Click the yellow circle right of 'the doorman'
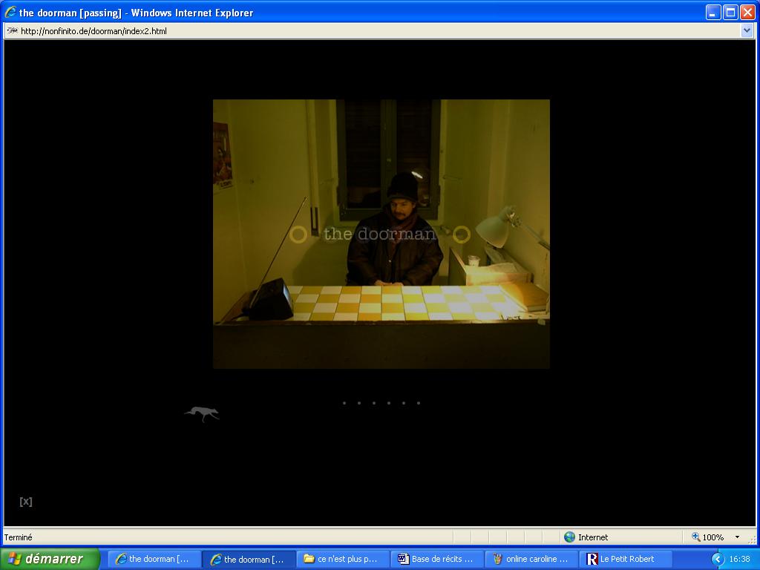Image resolution: width=760 pixels, height=570 pixels. [x=462, y=235]
